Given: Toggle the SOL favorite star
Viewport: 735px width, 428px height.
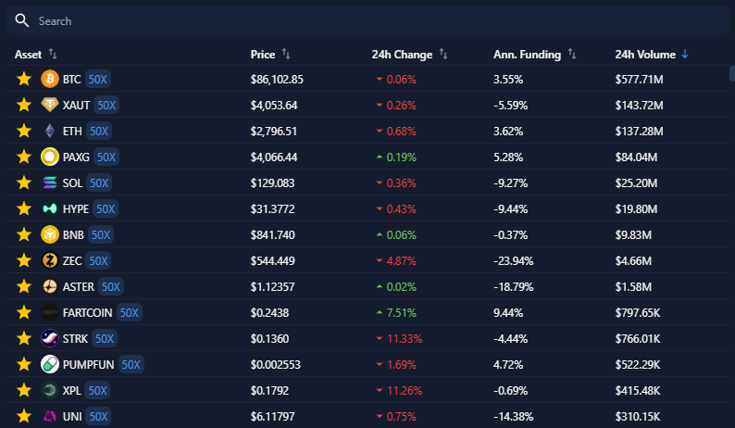Looking at the screenshot, I should click(24, 183).
